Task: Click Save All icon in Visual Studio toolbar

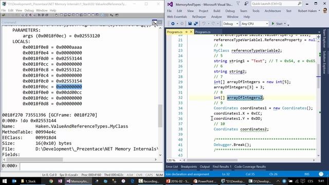Action: coord(195,24)
